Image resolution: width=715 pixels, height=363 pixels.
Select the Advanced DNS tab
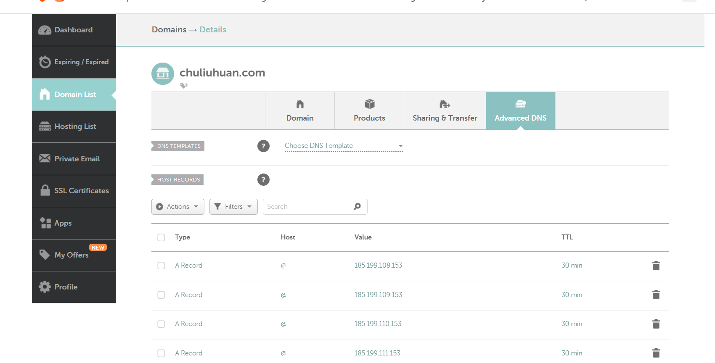(x=521, y=111)
